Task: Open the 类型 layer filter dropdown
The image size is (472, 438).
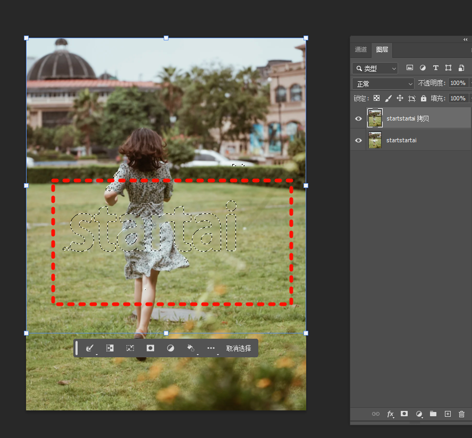Action: click(x=375, y=68)
